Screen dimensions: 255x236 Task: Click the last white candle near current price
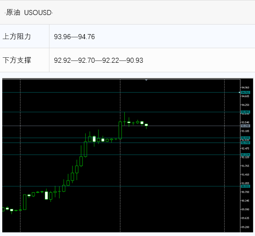click(x=146, y=125)
